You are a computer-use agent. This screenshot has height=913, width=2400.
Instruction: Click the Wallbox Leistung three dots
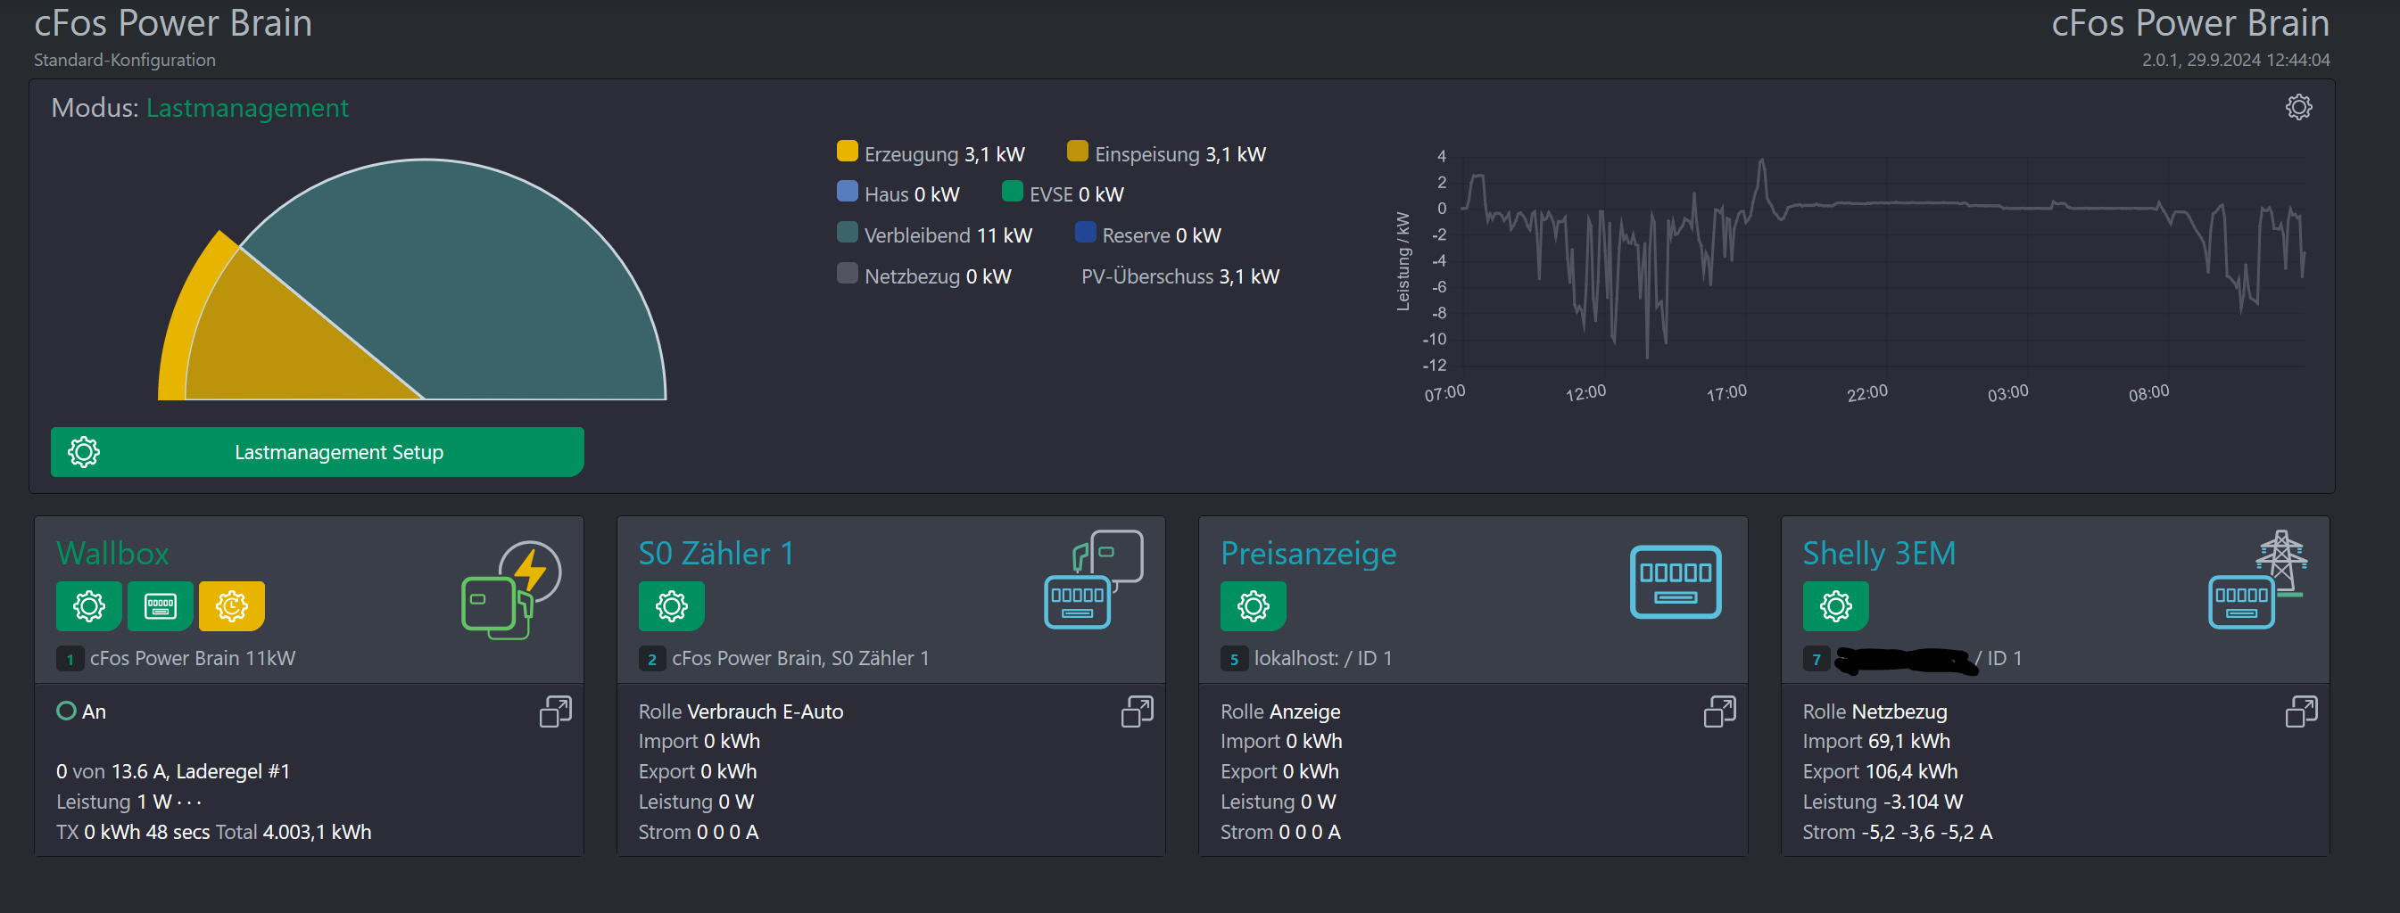coord(189,802)
